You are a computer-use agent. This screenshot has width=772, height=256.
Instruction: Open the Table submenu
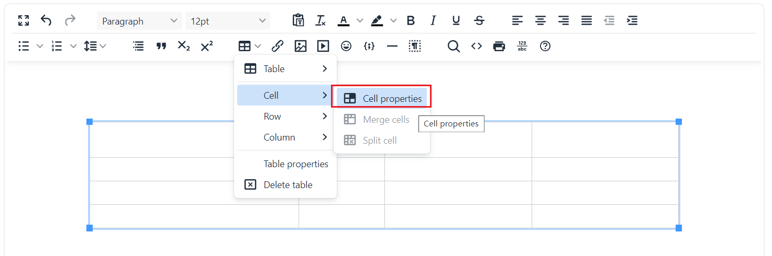[x=285, y=69]
